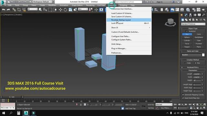207x116 pixels.
Task: Open the Plug-in Manager menu entry
Action: coord(129,48)
